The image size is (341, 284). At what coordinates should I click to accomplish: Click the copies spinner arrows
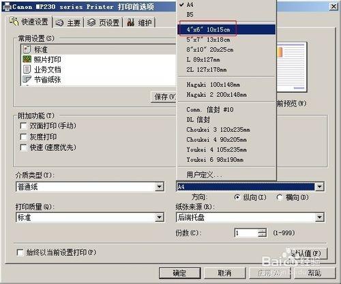tap(263, 233)
